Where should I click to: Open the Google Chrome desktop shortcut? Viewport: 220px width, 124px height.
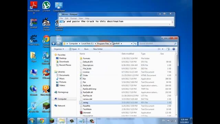[46, 41]
